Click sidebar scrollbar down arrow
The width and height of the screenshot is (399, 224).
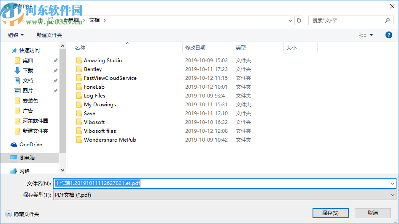click(x=62, y=170)
